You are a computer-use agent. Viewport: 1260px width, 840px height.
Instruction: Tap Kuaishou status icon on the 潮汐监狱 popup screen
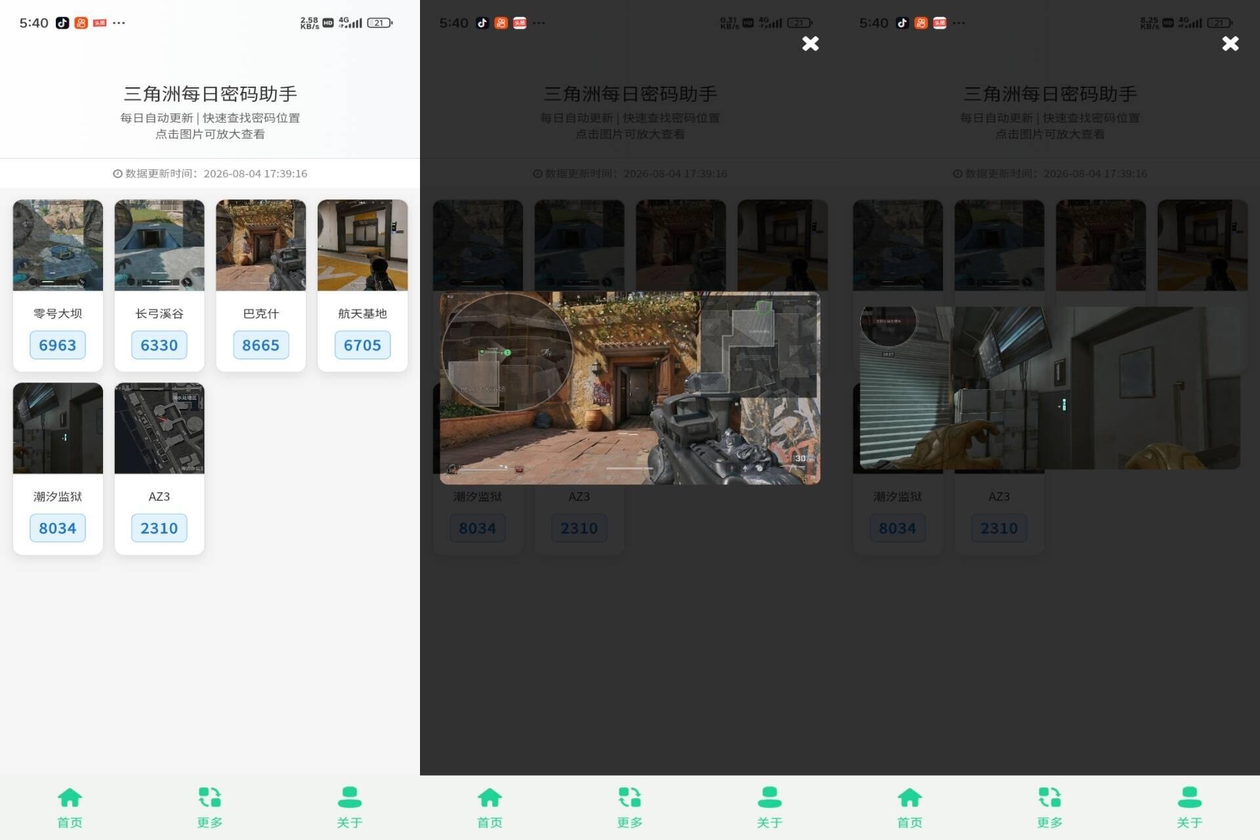pyautogui.click(x=921, y=23)
